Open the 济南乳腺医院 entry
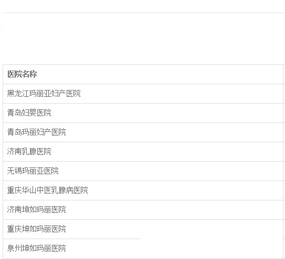This screenshot has width=285, height=259. (29, 152)
